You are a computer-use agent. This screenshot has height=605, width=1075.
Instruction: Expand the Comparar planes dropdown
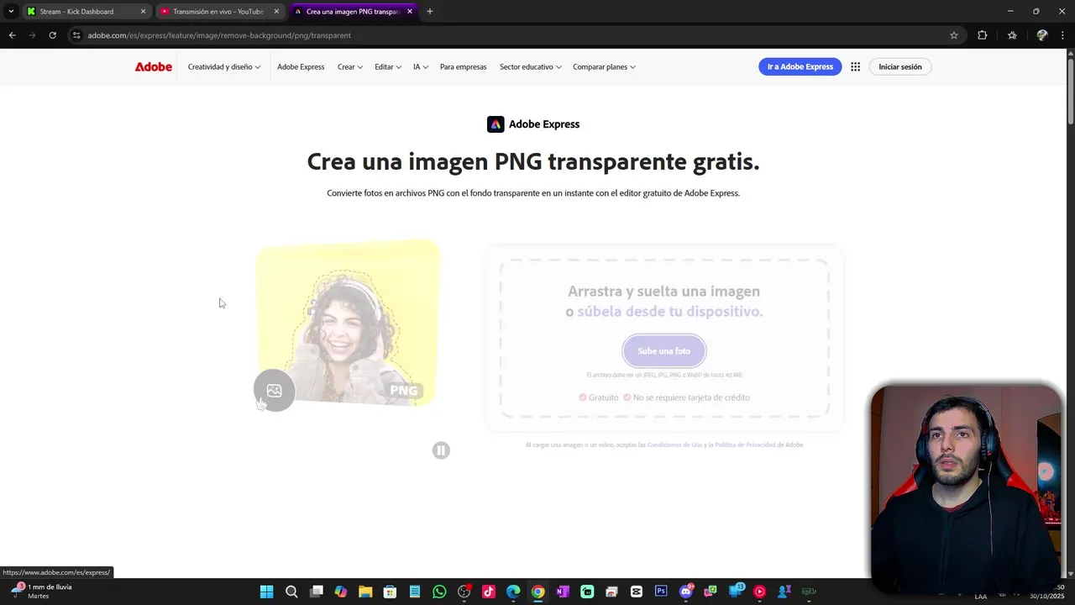click(605, 66)
